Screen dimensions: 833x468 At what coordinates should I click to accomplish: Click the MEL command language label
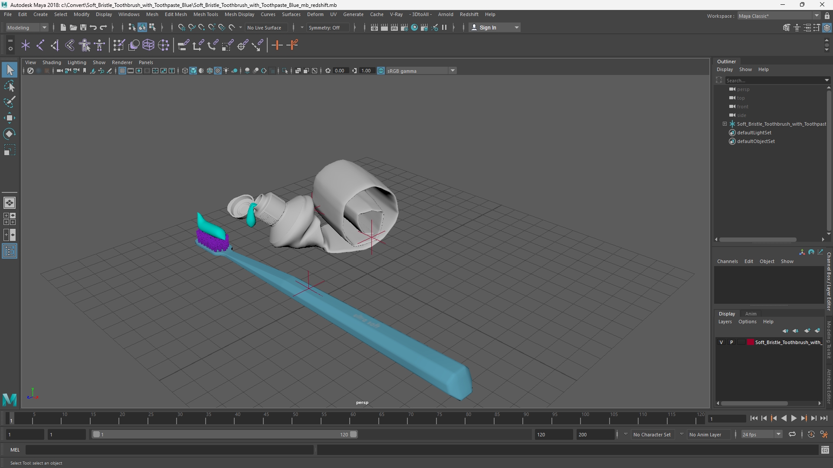15,450
